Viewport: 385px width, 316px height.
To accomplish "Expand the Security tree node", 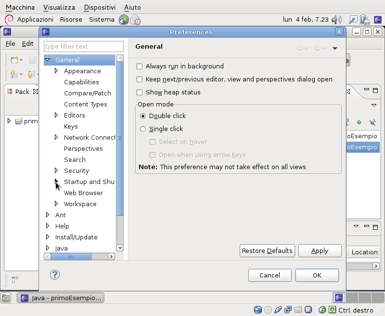I will [56, 171].
